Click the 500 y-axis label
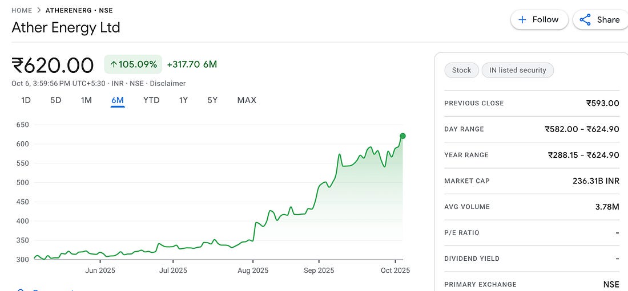628x291 pixels. tap(23, 183)
